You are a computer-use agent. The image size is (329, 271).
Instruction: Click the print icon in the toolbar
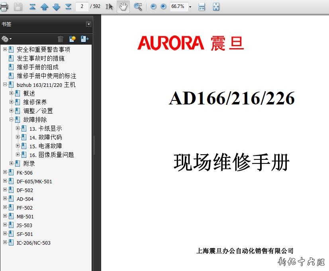coord(4,7)
